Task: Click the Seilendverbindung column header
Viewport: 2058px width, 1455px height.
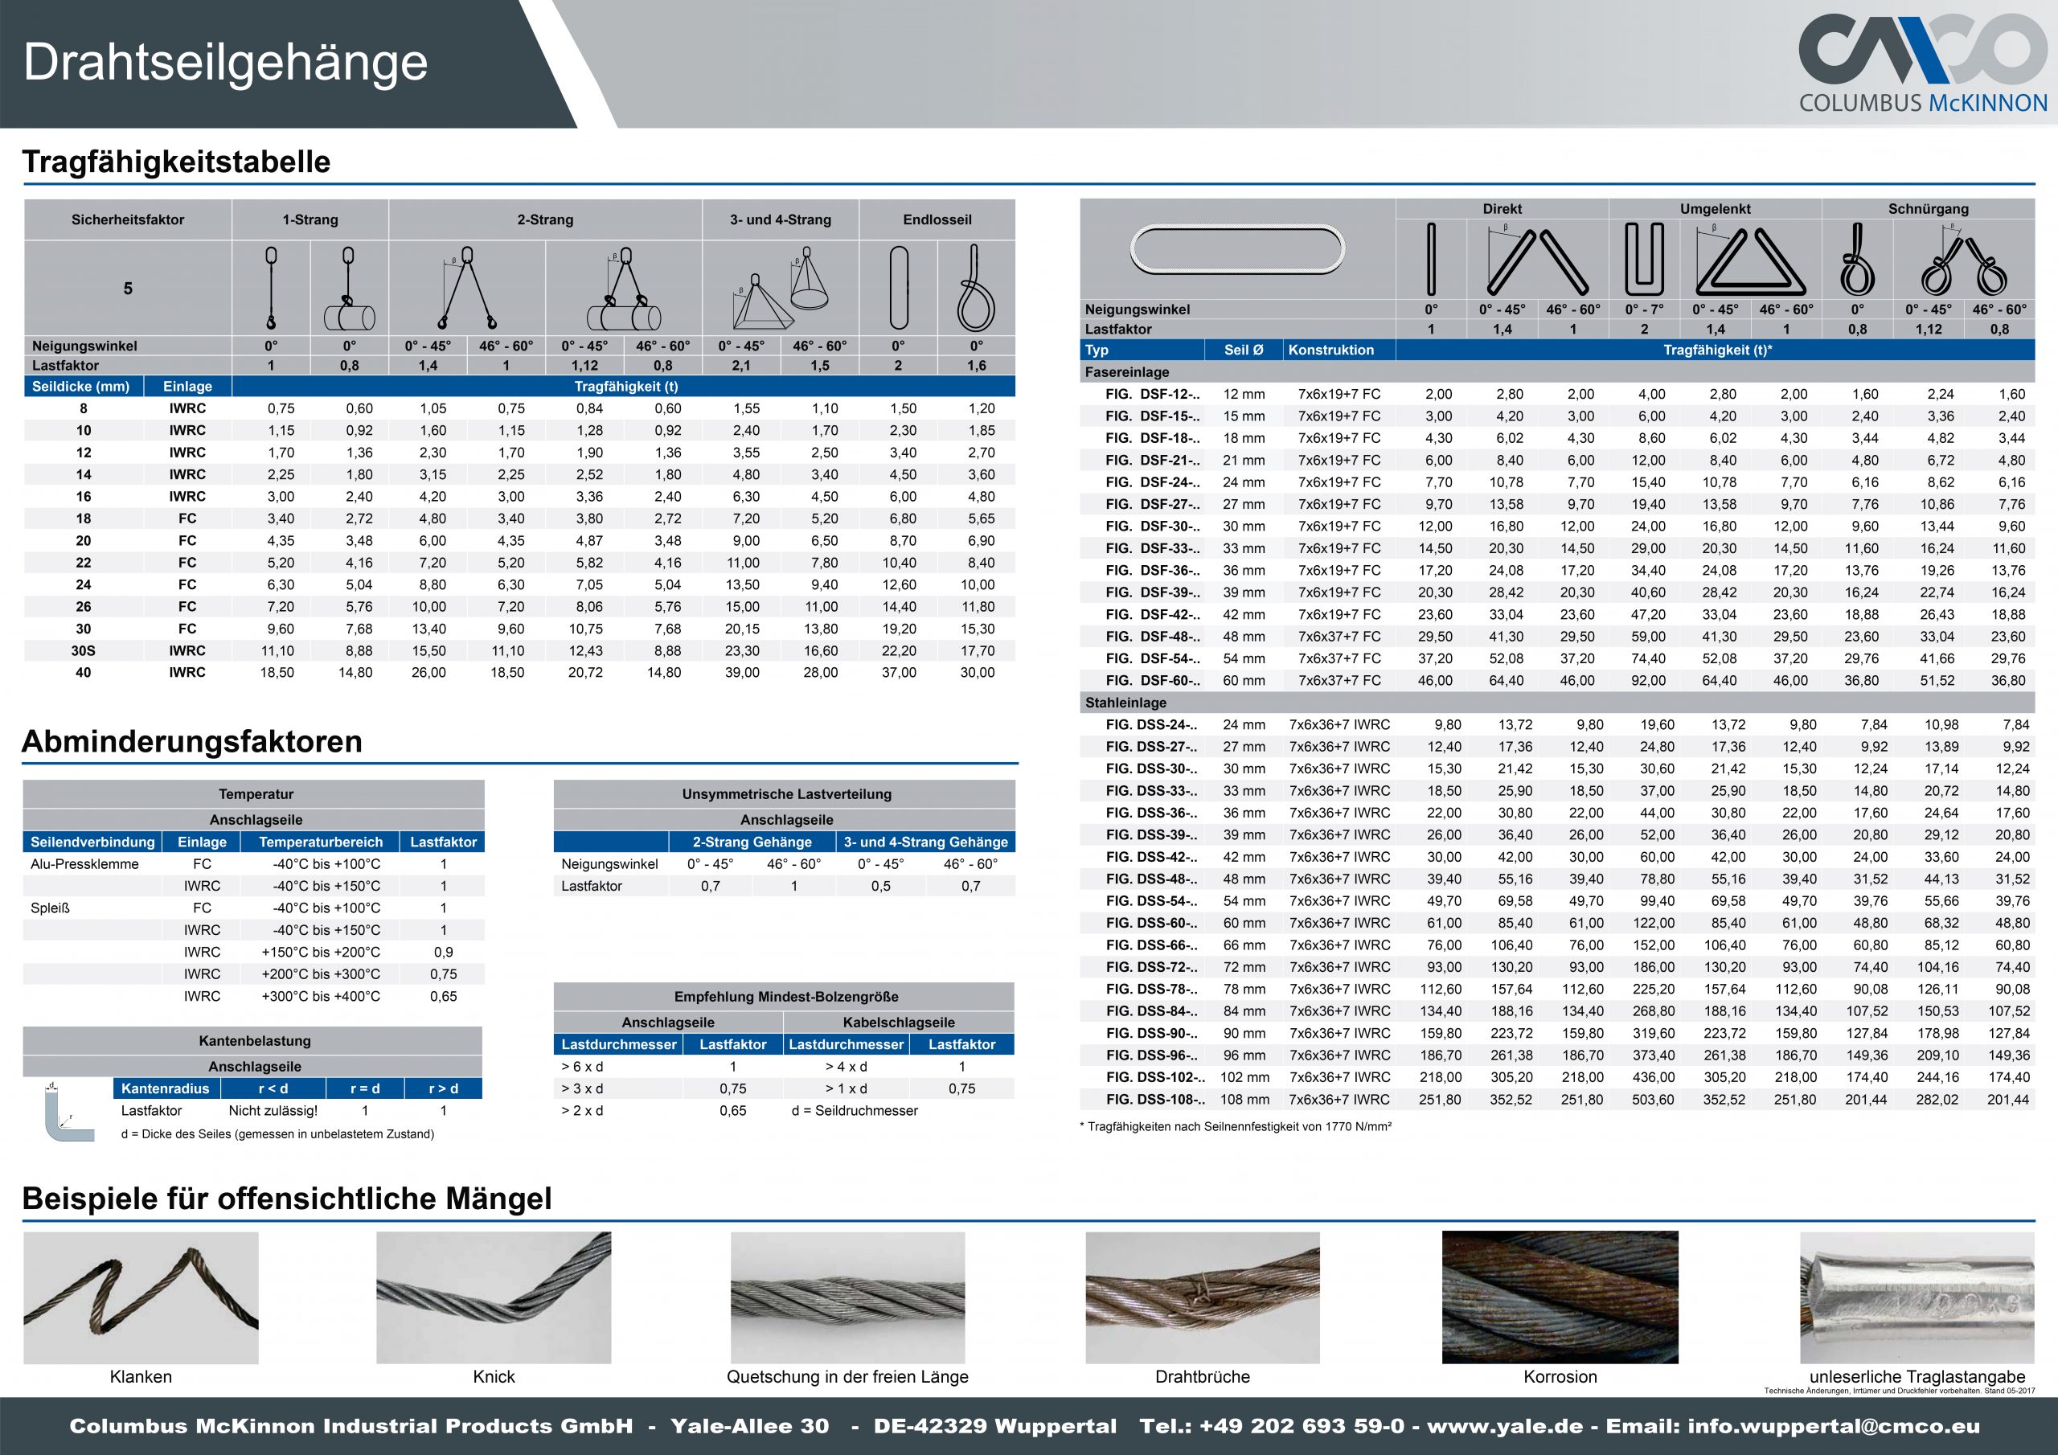Action: pos(92,842)
